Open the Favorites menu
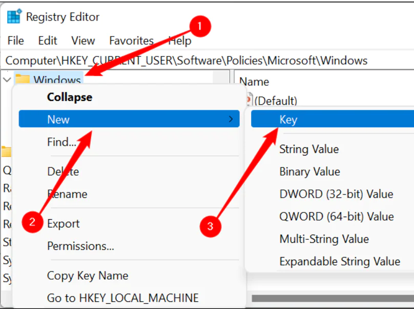The width and height of the screenshot is (414, 309). tap(131, 41)
